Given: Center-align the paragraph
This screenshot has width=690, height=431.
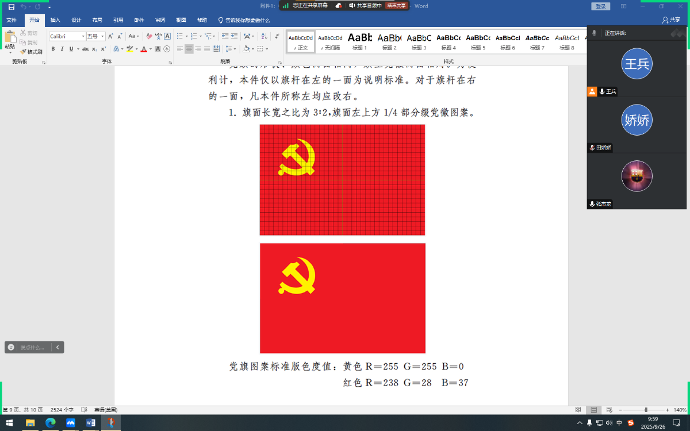Looking at the screenshot, I should (x=189, y=49).
